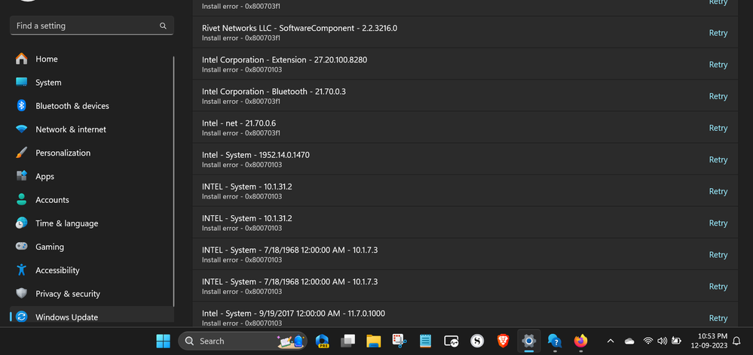753x355 pixels.
Task: Open the monitor app icon on taskbar
Action: 451,341
